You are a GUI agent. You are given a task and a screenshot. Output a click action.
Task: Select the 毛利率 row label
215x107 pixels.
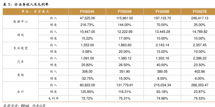(x=53, y=98)
